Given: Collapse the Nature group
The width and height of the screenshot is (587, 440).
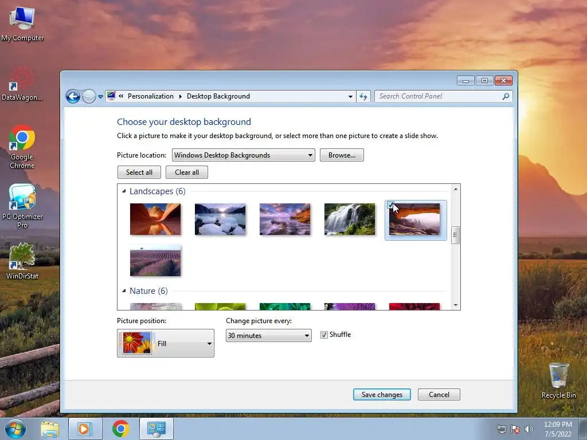Looking at the screenshot, I should pyautogui.click(x=124, y=290).
